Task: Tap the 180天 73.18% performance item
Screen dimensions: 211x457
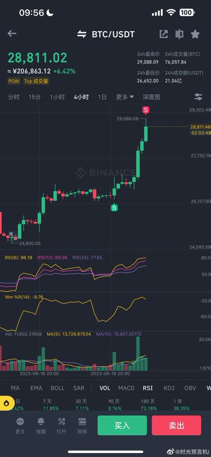Action: (148, 405)
